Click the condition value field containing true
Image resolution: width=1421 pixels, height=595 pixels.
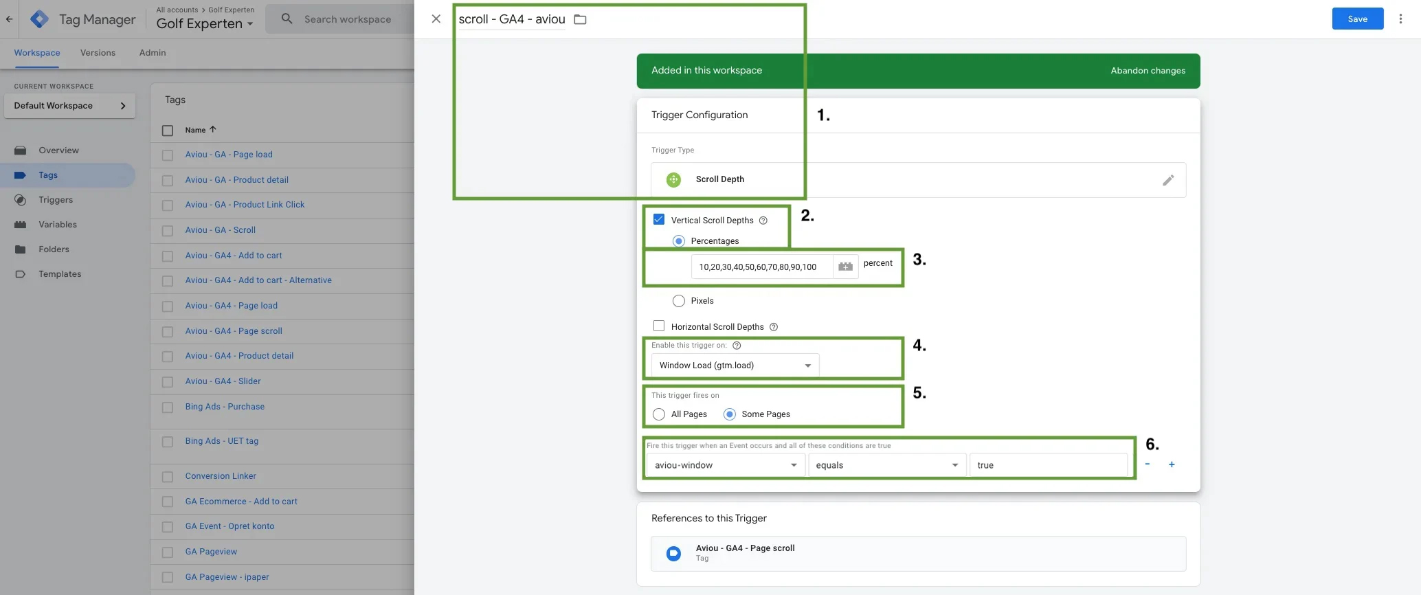point(1049,465)
